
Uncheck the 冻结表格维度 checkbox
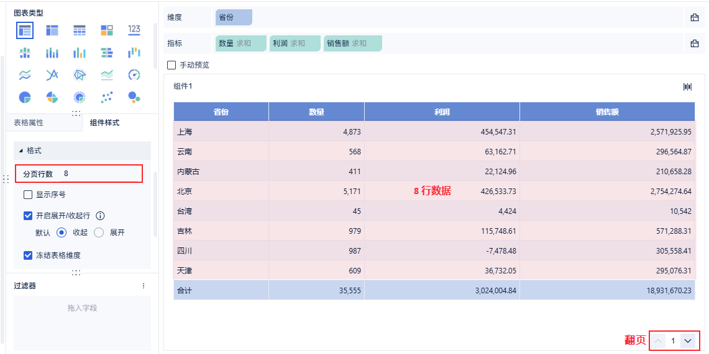point(28,255)
